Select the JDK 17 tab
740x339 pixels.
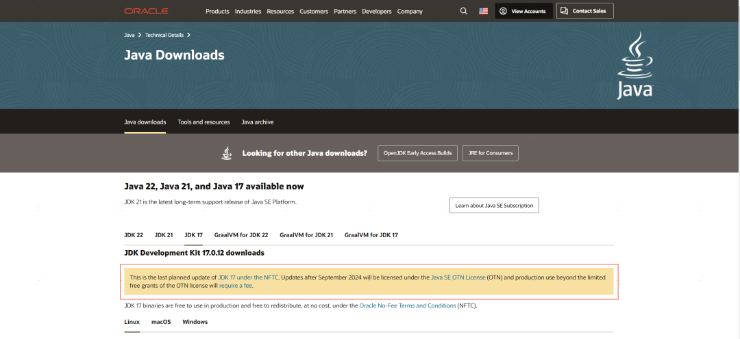tap(193, 235)
